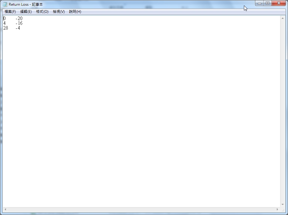Open the 編輯(E) menu
Viewport: 288px width, 215px height.
point(26,12)
